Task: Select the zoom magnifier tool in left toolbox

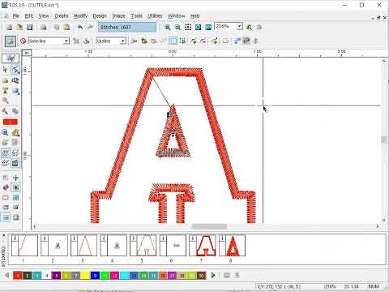Action: (x=5, y=132)
